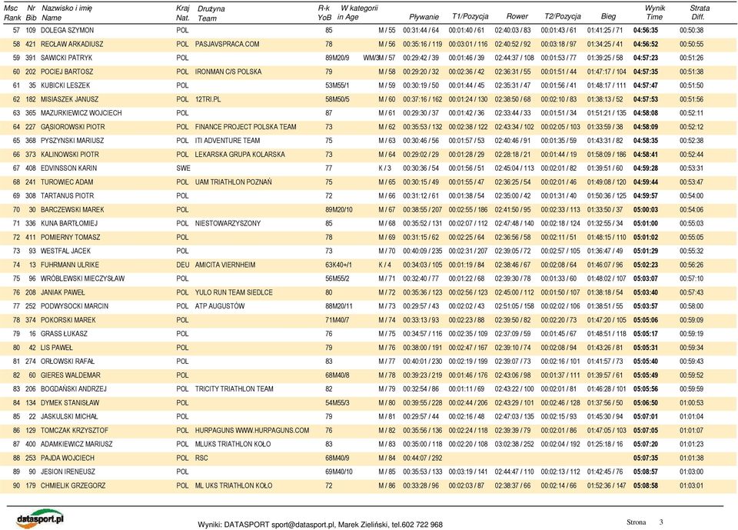The height and width of the screenshot is (530, 738).
Task: Click run time 01:25:18 / 16
Action: pos(605,444)
